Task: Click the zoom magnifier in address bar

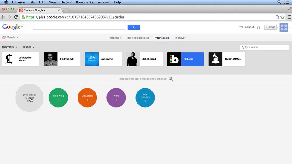Action: [x=277, y=17]
